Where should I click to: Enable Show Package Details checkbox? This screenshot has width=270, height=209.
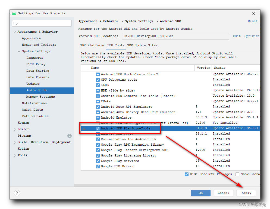[x=237, y=174]
